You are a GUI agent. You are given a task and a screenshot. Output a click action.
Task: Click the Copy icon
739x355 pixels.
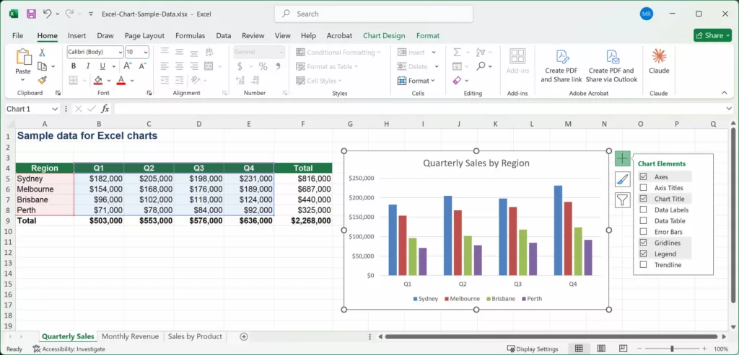42,66
